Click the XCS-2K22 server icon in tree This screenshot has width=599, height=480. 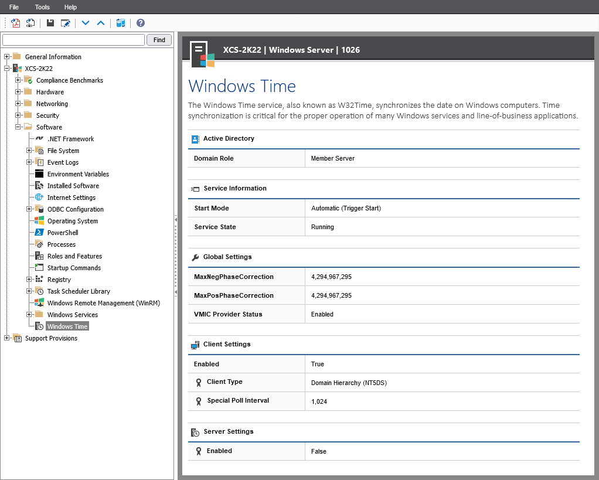click(17, 69)
